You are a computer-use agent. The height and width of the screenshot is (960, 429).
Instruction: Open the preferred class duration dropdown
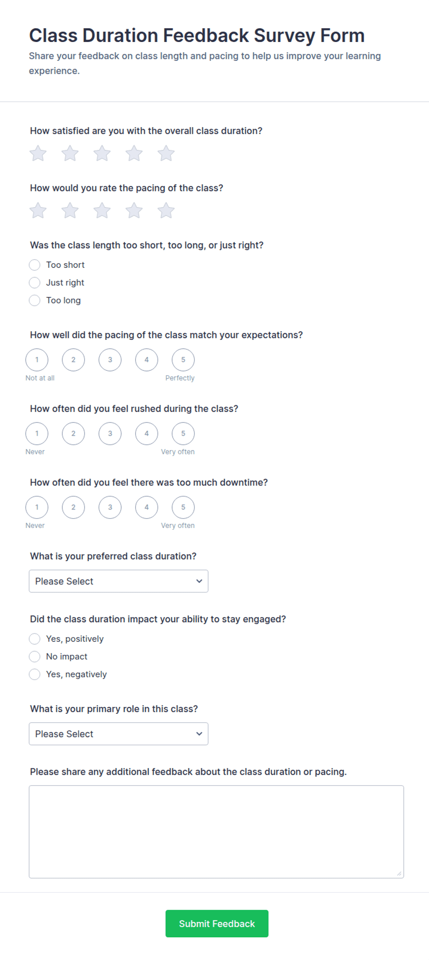tap(119, 581)
